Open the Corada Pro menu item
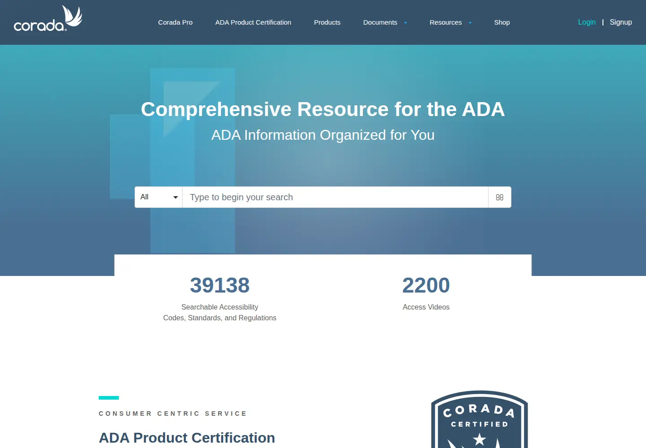Screen dimensions: 646x448 pos(175,22)
